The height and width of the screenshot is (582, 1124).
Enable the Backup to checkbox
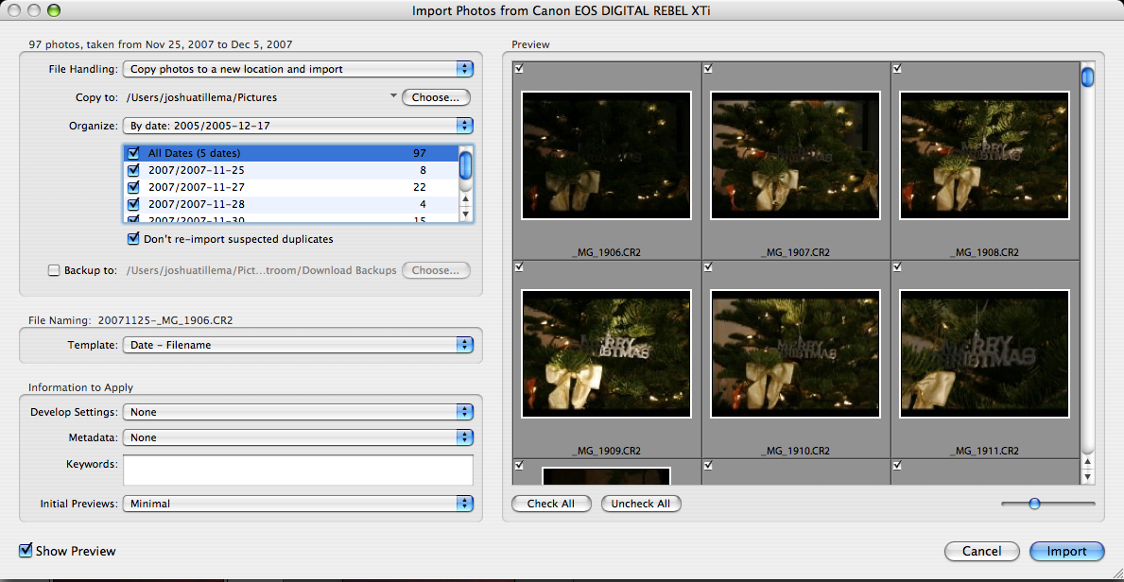[x=54, y=270]
